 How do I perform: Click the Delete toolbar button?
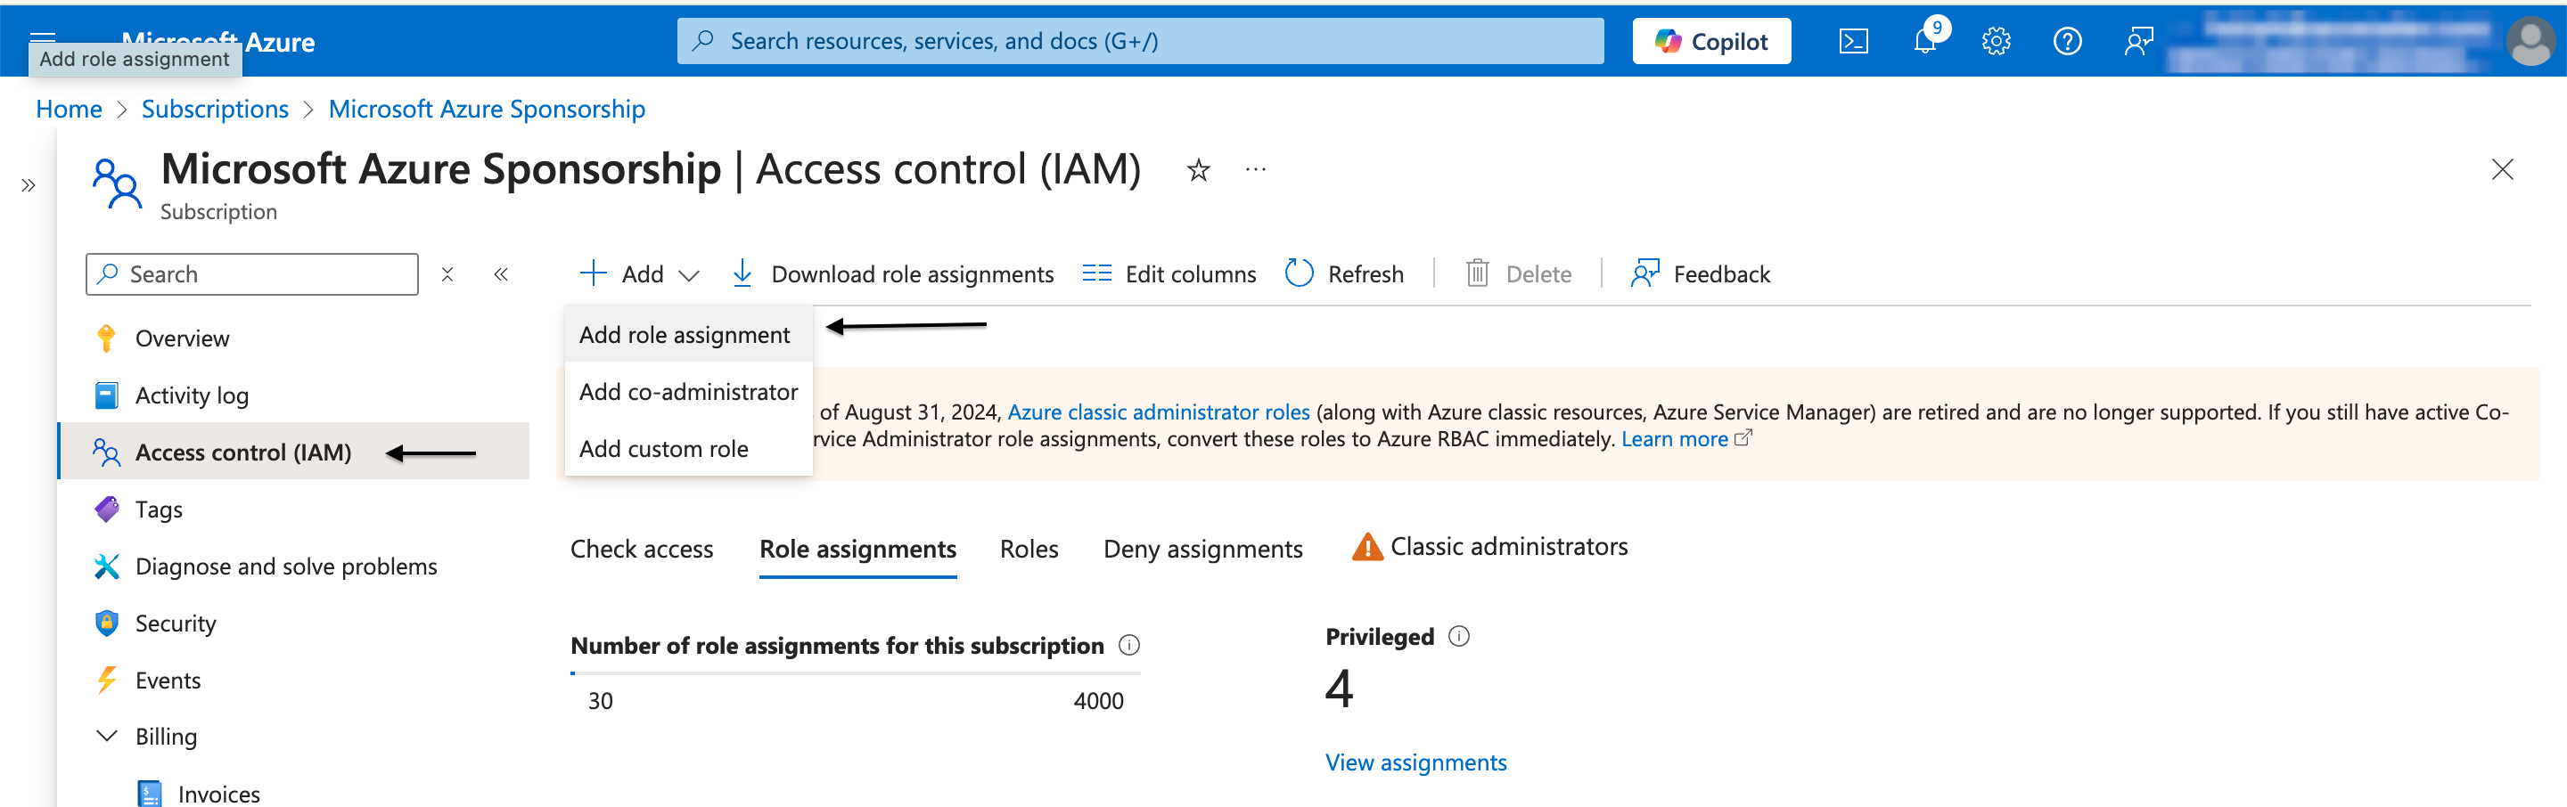1519,274
